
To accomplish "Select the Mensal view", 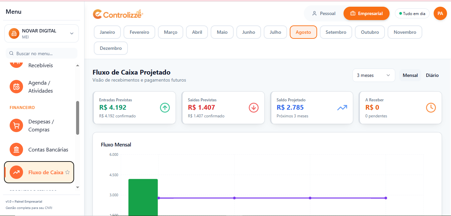I will click(410, 75).
